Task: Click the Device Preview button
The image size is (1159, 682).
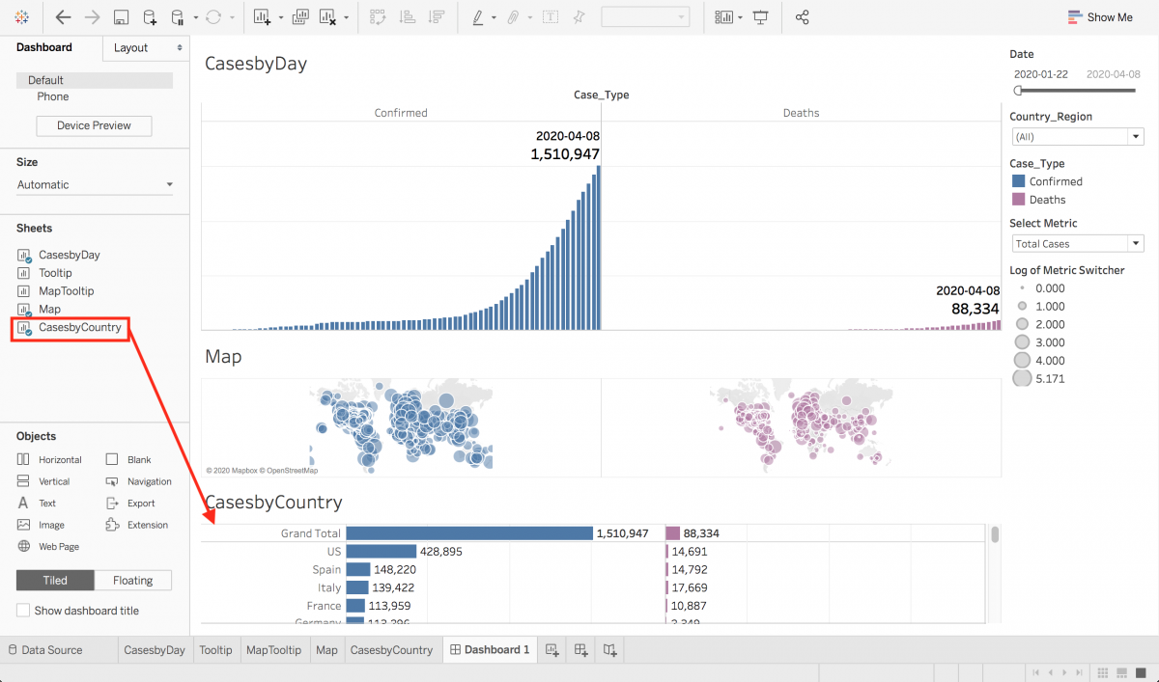Action: 93,125
